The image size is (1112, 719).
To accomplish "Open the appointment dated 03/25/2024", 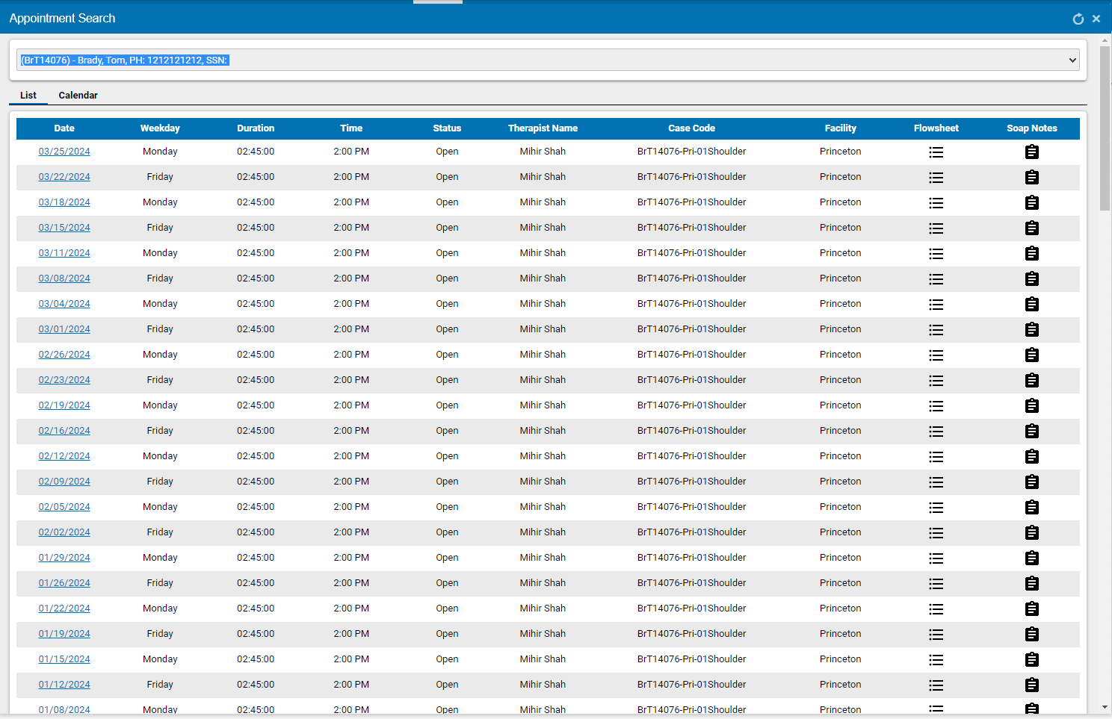I will tap(64, 152).
